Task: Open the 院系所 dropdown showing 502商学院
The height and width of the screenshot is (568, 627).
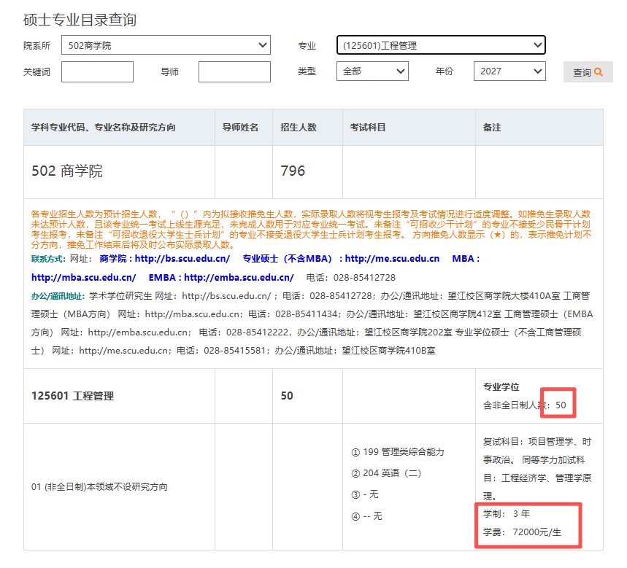Action: point(166,45)
